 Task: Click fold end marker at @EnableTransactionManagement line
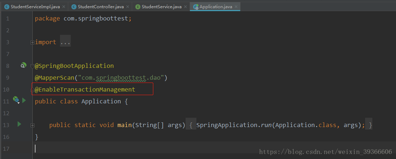pyautogui.click(x=32, y=90)
